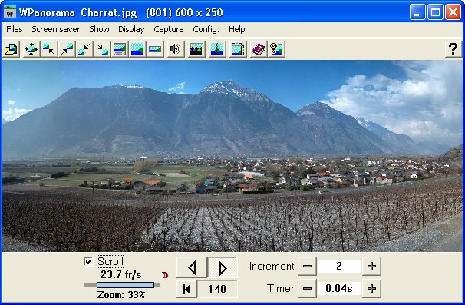The width and height of the screenshot is (465, 305).
Task: Maximize the WPanorama window
Action: coord(435,12)
